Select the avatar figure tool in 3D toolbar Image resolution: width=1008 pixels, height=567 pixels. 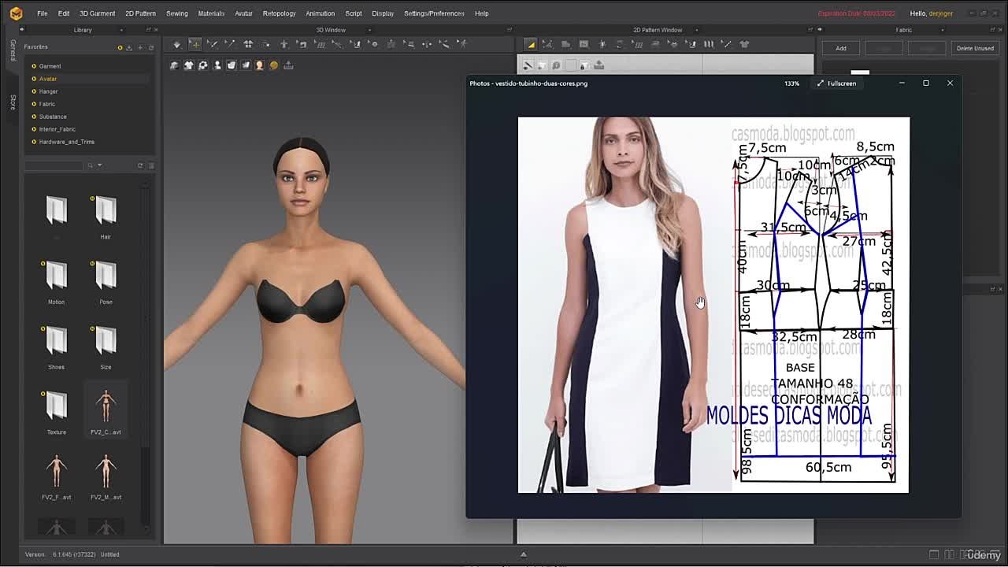(x=284, y=44)
